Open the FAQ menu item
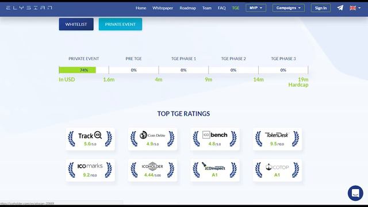 tap(221, 8)
